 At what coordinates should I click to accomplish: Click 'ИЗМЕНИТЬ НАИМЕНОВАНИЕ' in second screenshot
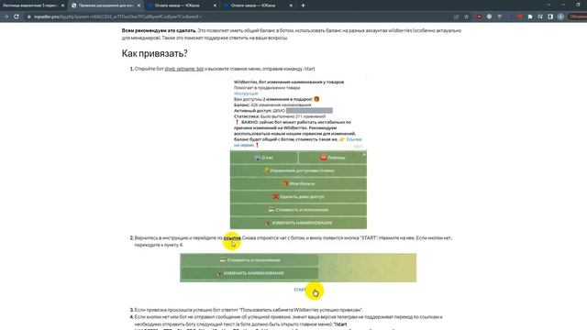coord(249,273)
